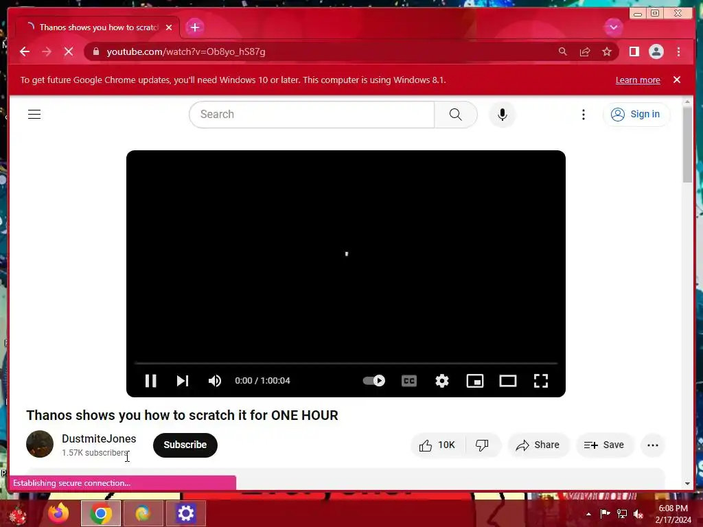The height and width of the screenshot is (527, 703).
Task: Switch to the miniplayer
Action: (475, 380)
